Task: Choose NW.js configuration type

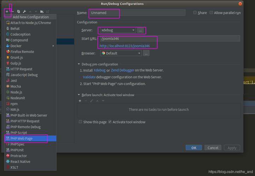Action: pos(30,109)
